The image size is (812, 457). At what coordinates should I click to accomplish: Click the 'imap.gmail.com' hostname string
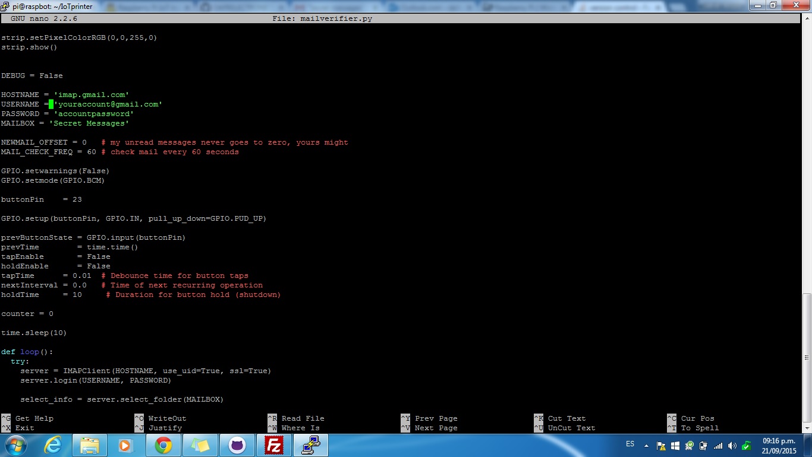point(92,95)
